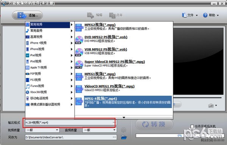Open the snapshot options dropdown arrow
The height and width of the screenshot is (145, 227).
coord(216,105)
